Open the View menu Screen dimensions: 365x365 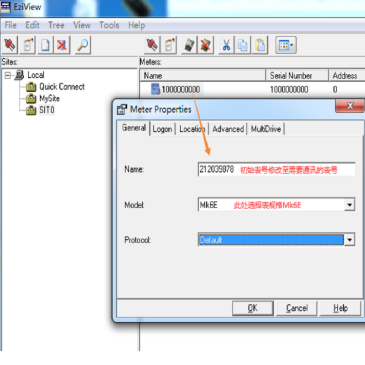click(82, 25)
